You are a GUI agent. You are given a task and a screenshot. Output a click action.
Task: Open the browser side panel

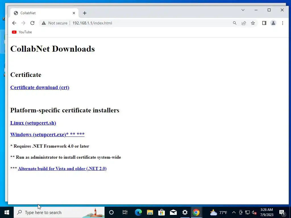coord(264,23)
